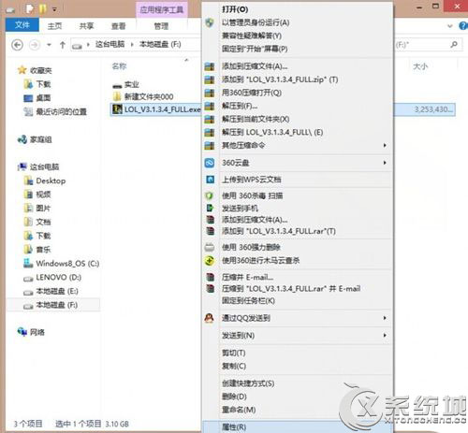Switch to the 管理 ribbon tab

tap(161, 26)
